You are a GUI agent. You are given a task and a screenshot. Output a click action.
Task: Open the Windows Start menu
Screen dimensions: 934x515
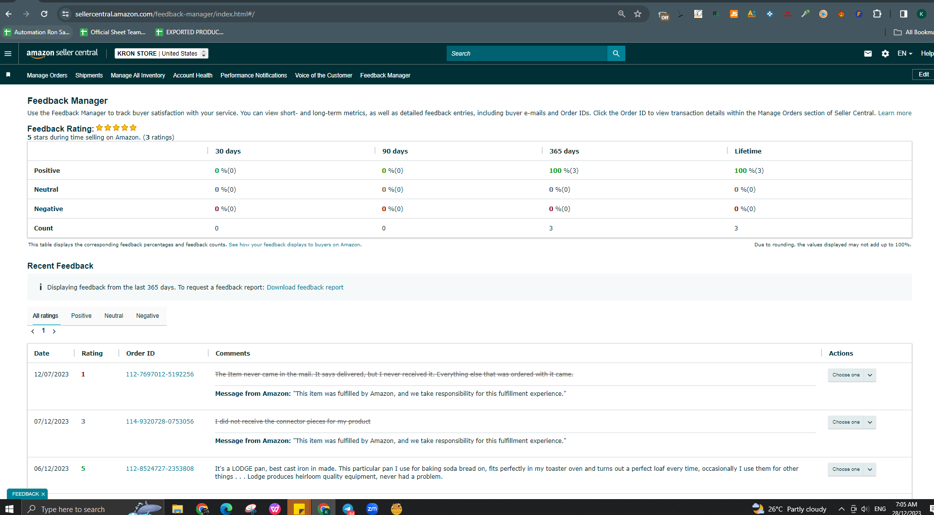coord(9,509)
